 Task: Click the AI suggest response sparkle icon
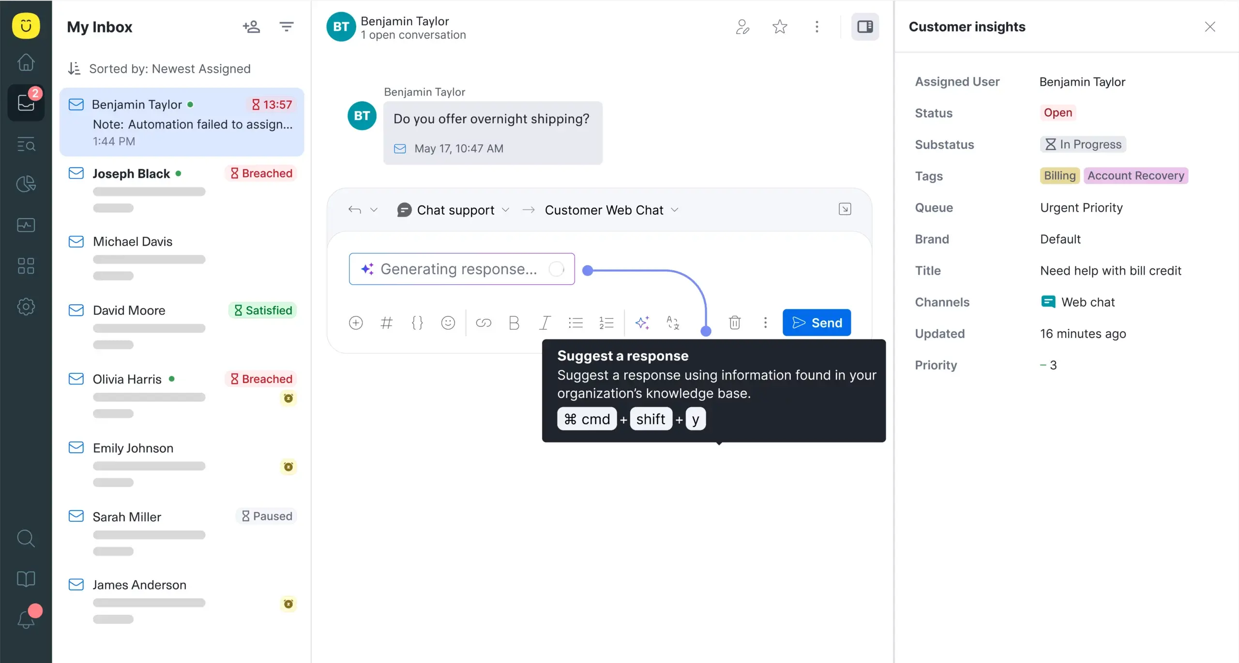[x=642, y=323]
